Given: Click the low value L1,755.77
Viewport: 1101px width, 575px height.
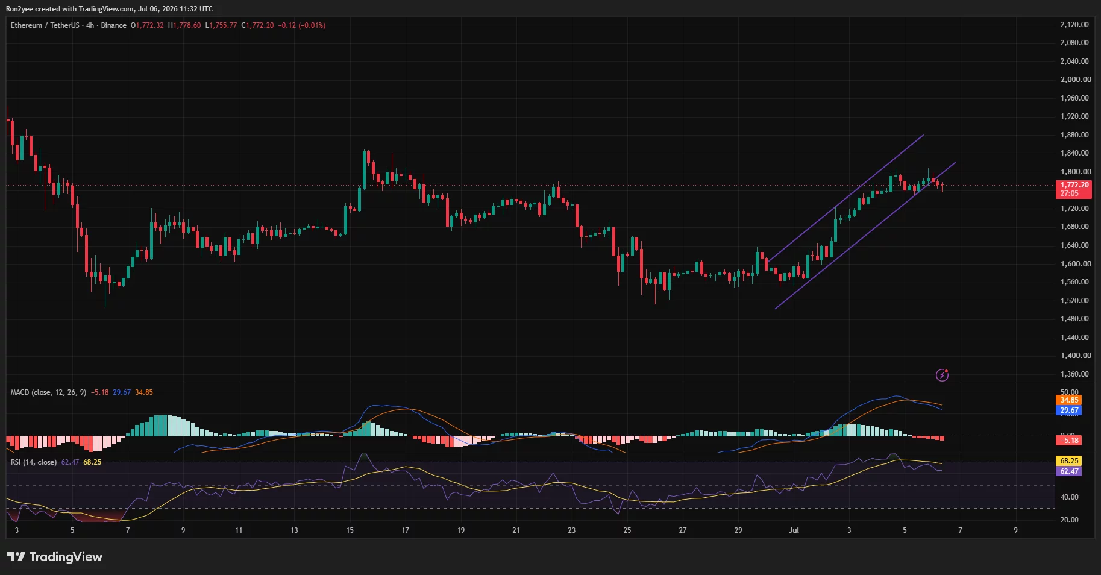Looking at the screenshot, I should (221, 25).
